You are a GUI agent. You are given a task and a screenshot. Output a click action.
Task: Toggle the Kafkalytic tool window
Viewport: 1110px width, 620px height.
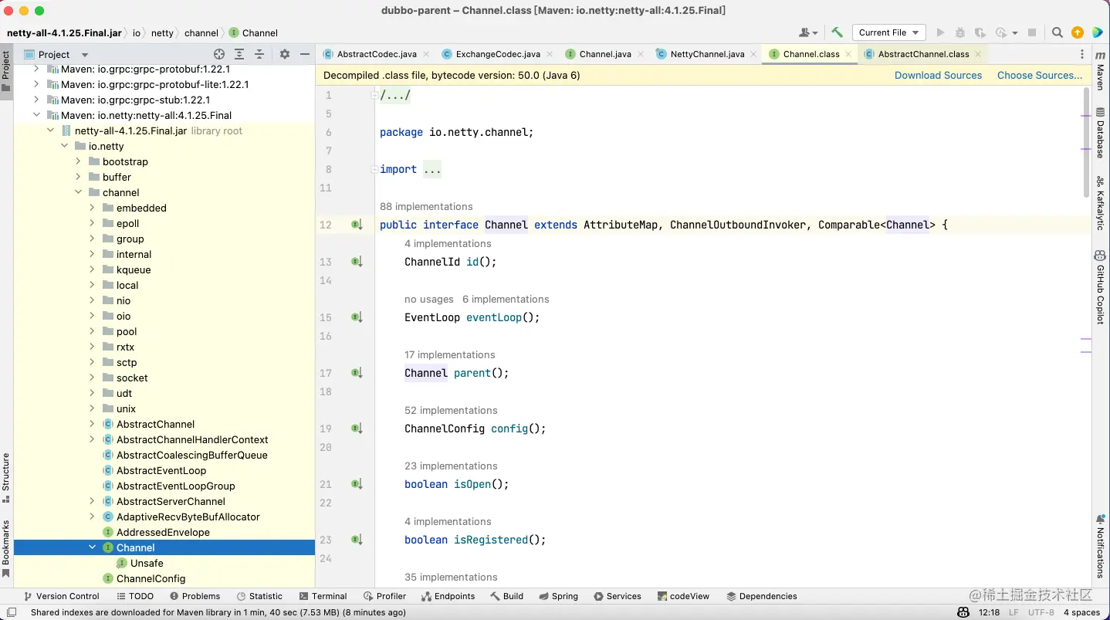tap(1101, 204)
